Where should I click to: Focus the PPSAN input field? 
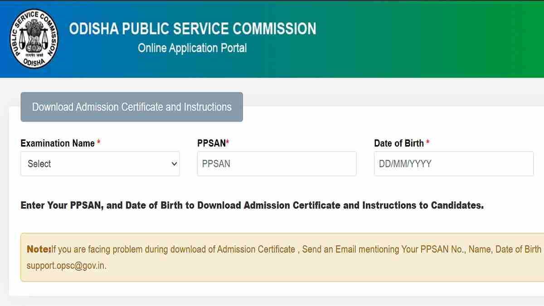pyautogui.click(x=277, y=164)
